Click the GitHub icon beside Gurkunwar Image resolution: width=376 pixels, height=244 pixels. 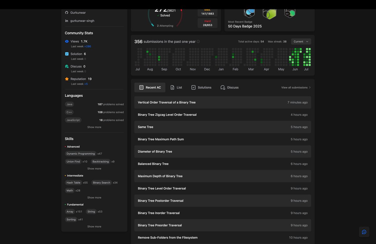[x=66, y=13]
